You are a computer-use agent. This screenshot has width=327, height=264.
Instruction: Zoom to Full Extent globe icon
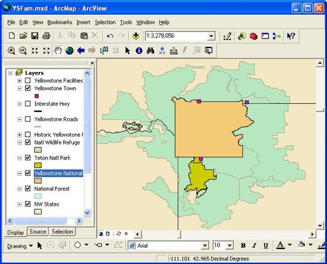(70, 51)
